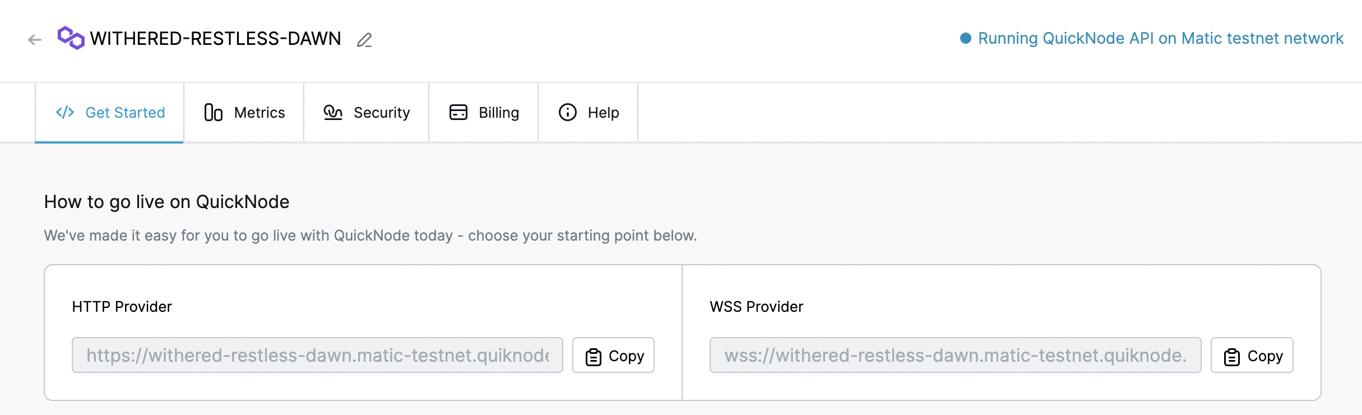Click the bar chart icon beside Metrics
The height and width of the screenshot is (415, 1362).
[x=213, y=113]
